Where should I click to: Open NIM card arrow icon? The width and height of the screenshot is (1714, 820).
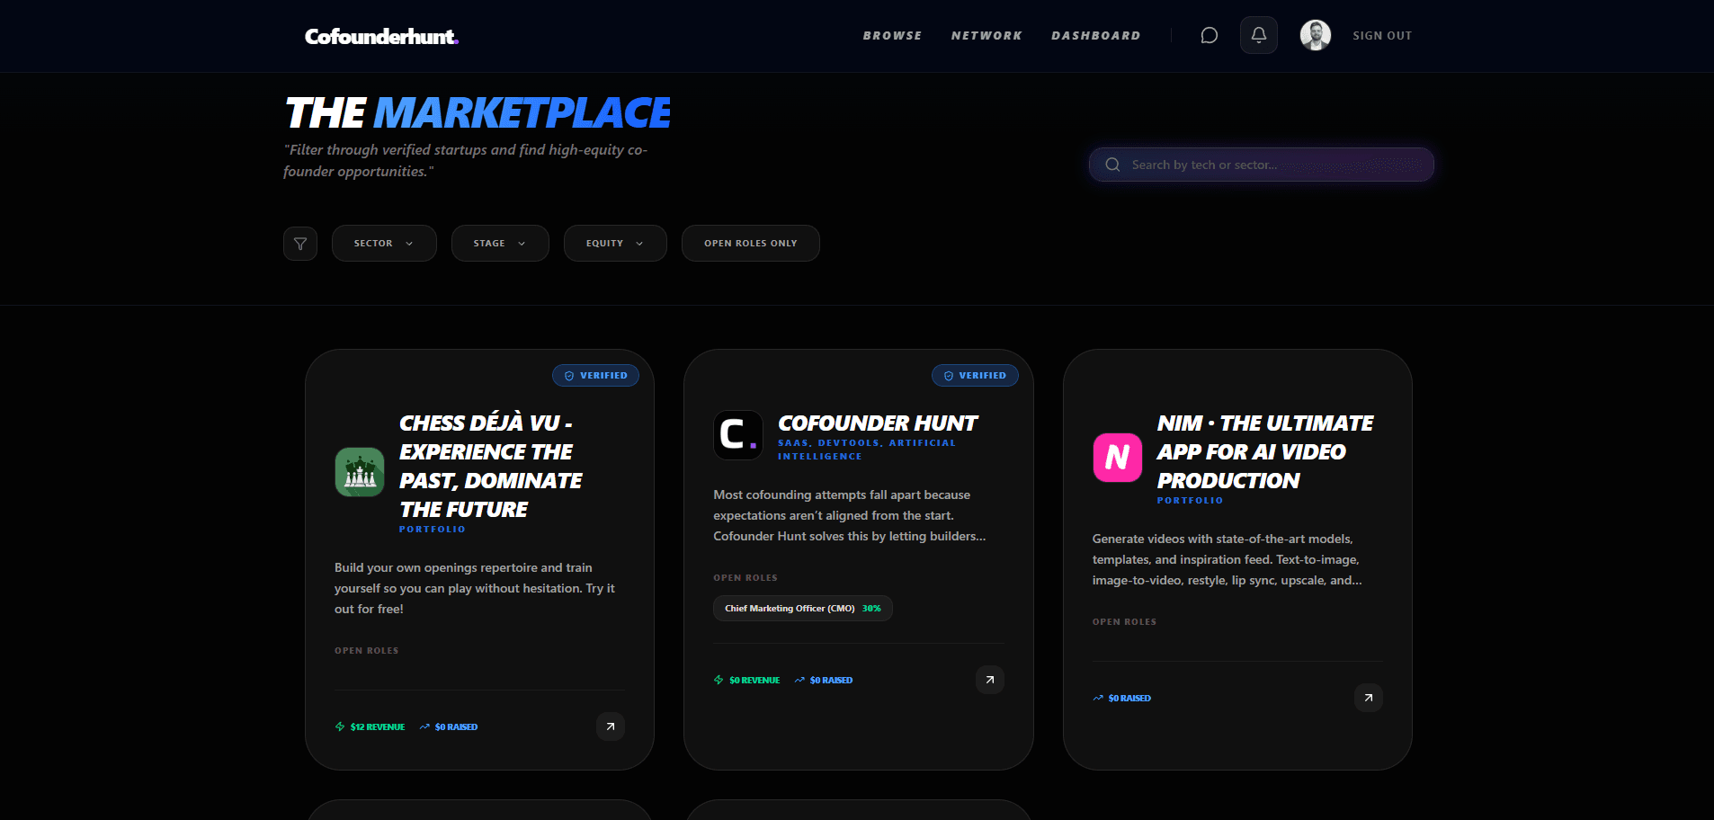tap(1368, 698)
